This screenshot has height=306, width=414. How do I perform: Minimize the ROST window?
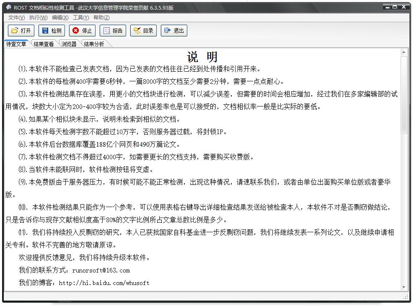(x=387, y=7)
